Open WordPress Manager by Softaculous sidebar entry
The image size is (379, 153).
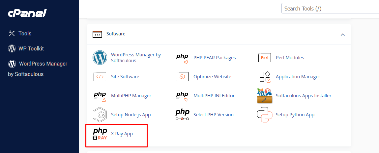[x=38, y=69]
